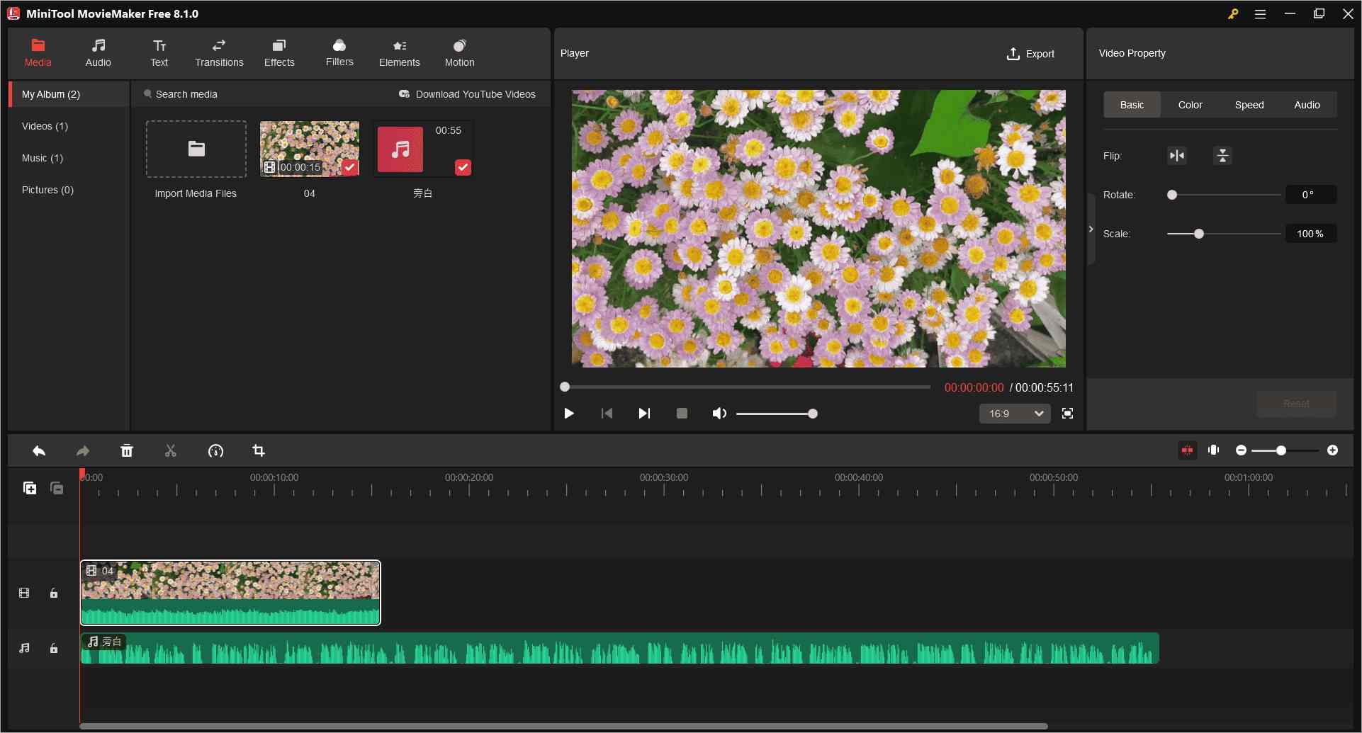Stop the playback

[x=682, y=414]
